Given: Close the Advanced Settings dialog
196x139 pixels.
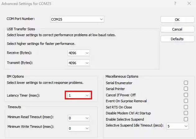Looking at the screenshot, I should 189,4.
